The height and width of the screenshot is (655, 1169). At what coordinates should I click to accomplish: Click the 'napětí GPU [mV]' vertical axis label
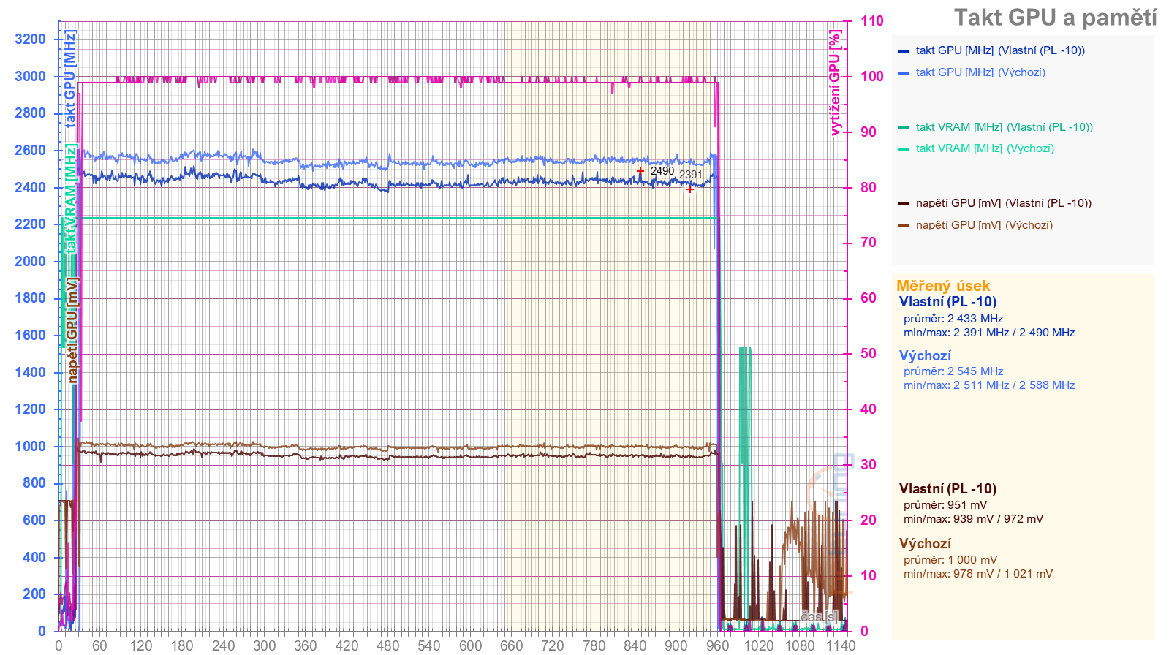tap(72, 330)
